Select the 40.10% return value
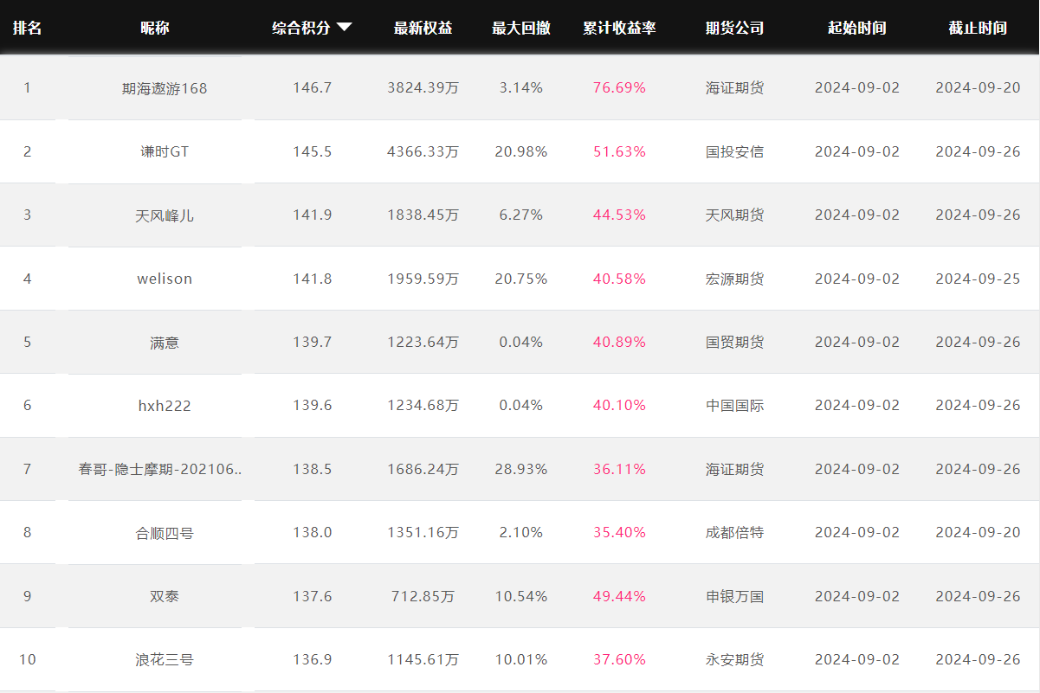1040x693 pixels. 619,406
